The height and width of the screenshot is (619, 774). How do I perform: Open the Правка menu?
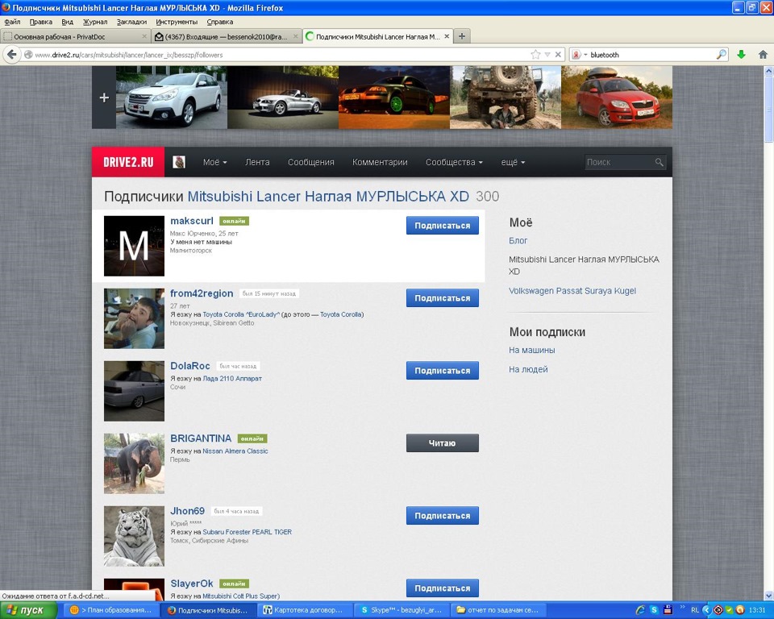tap(41, 22)
